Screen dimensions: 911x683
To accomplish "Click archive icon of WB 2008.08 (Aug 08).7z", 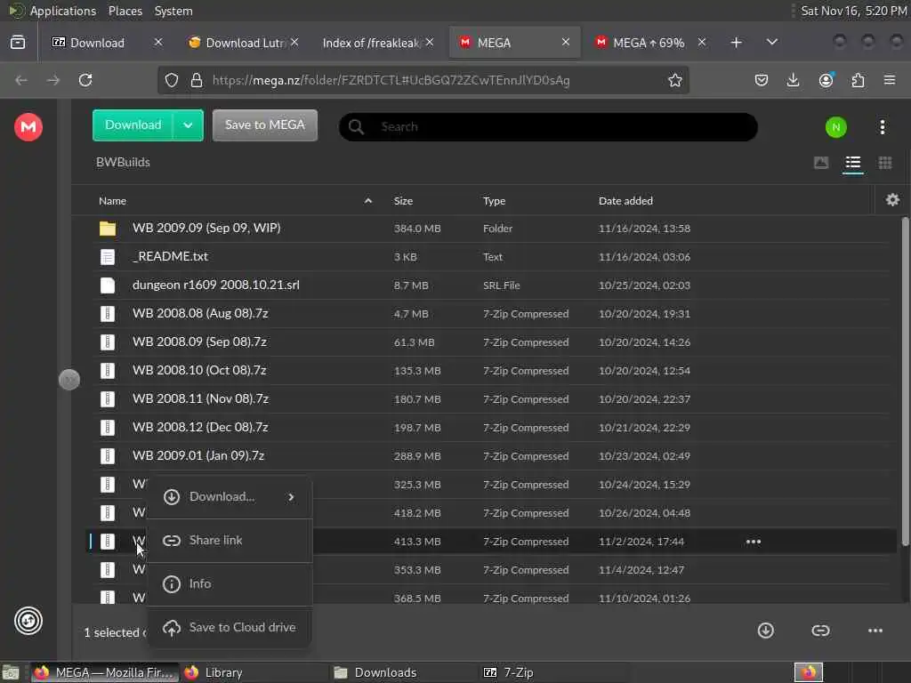I will (x=108, y=314).
